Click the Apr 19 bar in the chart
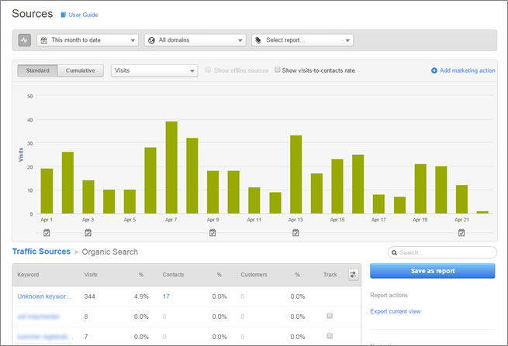The width and height of the screenshot is (508, 346). (x=420, y=189)
